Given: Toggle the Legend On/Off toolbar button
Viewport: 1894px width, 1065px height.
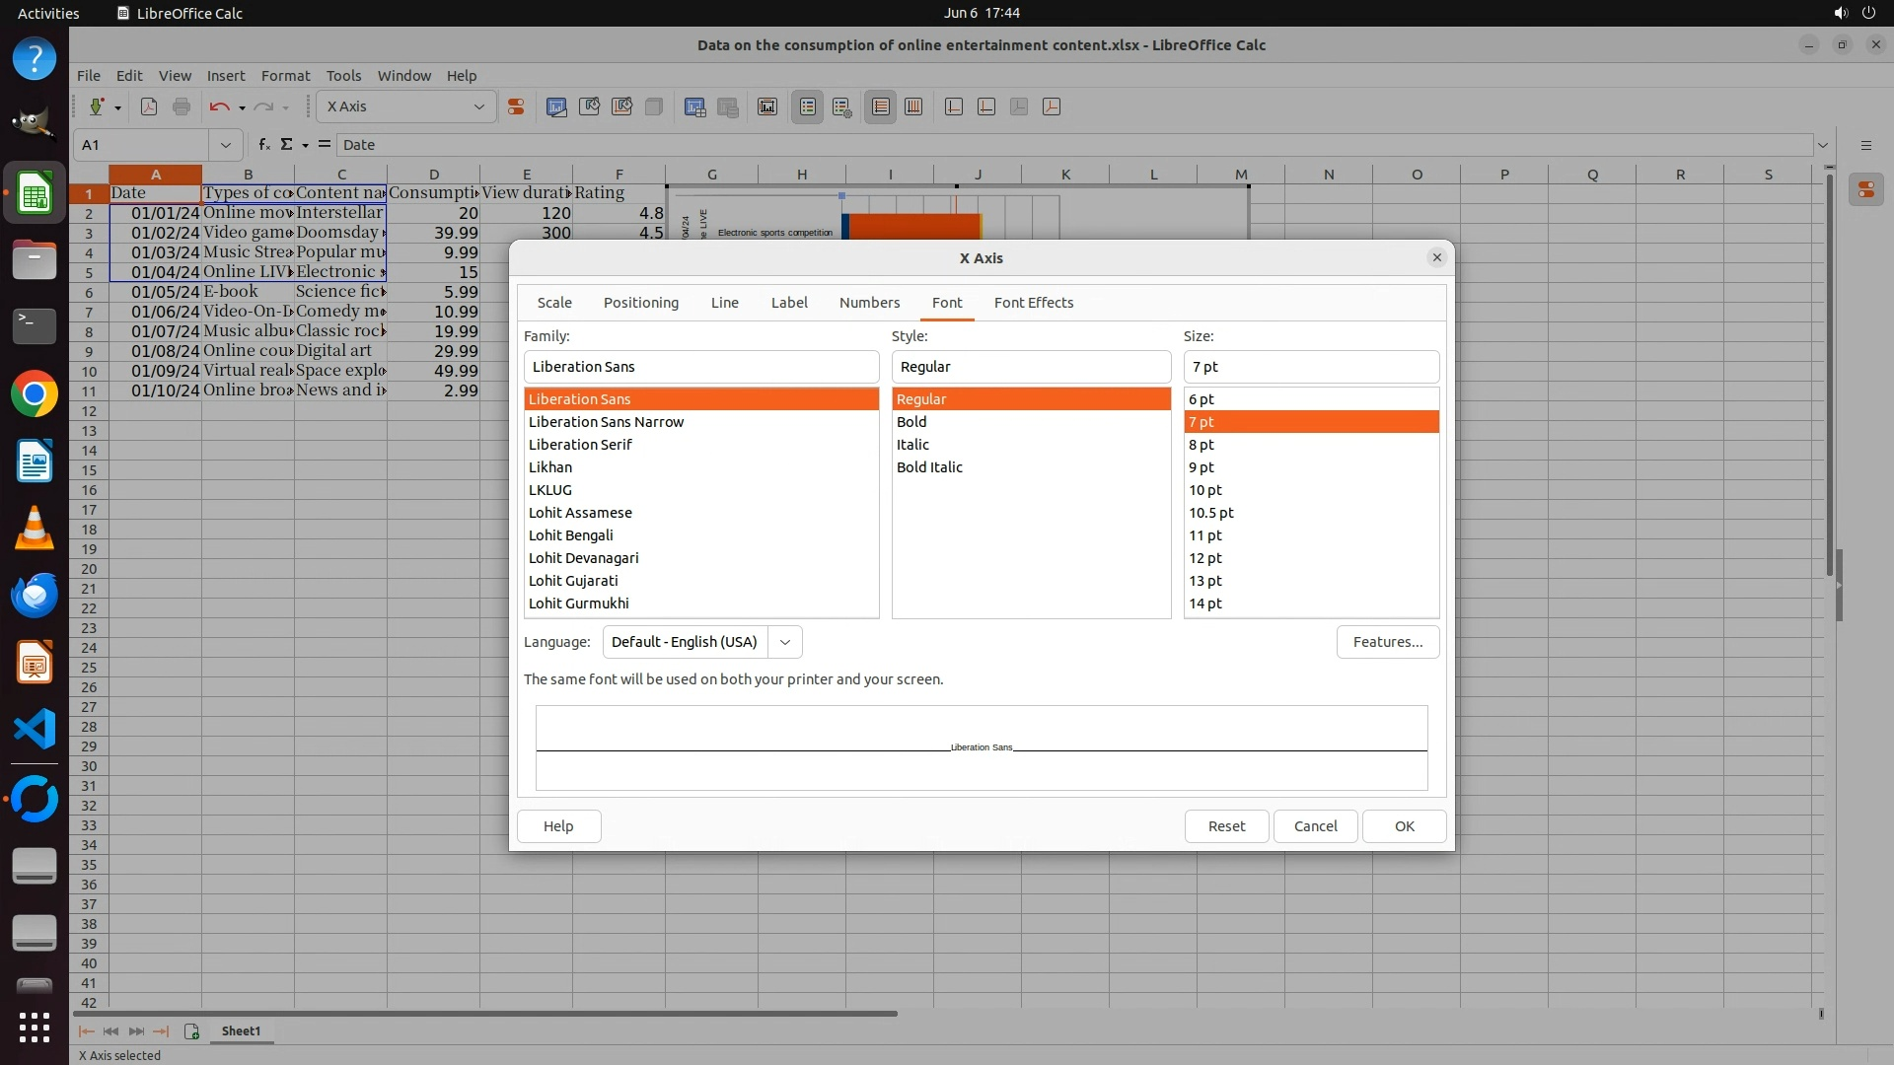Looking at the screenshot, I should (x=808, y=106).
